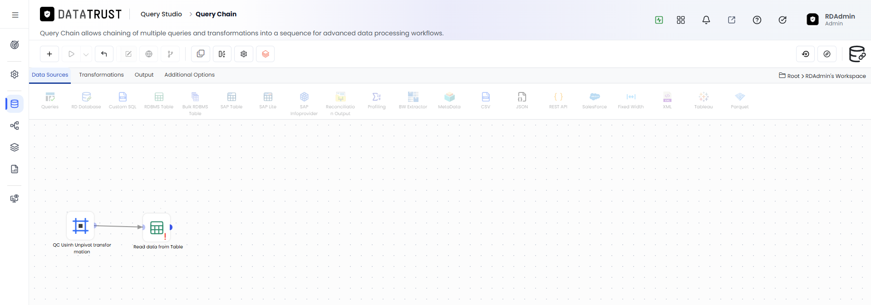871x305 pixels.
Task: Click Root in workspace path
Action: click(x=793, y=76)
